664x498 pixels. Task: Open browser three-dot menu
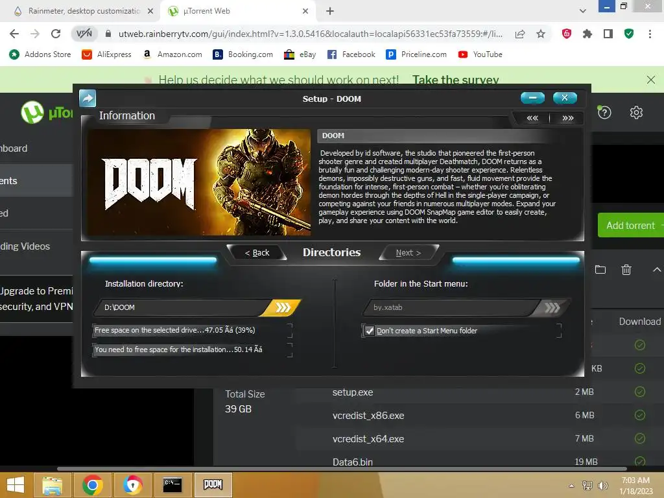[x=650, y=34]
